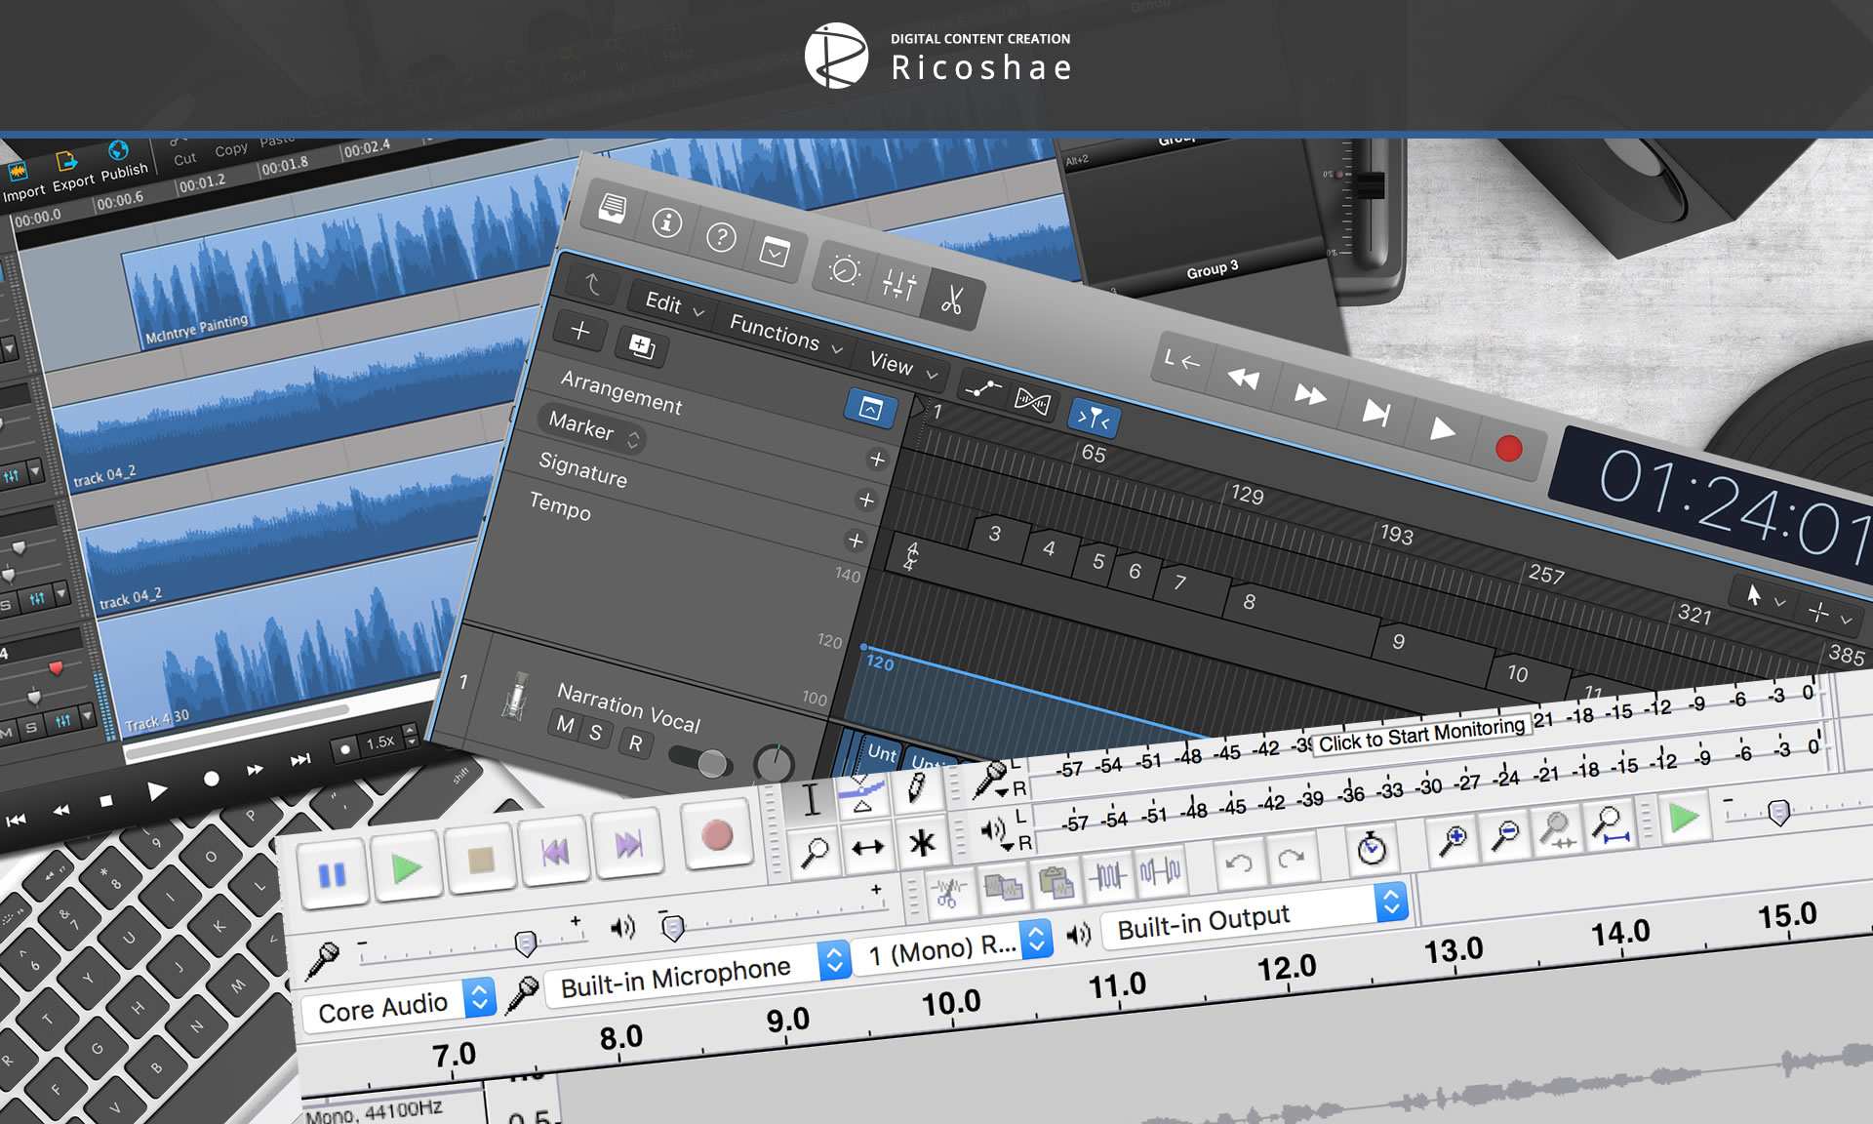
Task: Click the Logic Mixer sliders icon
Action: (x=898, y=285)
